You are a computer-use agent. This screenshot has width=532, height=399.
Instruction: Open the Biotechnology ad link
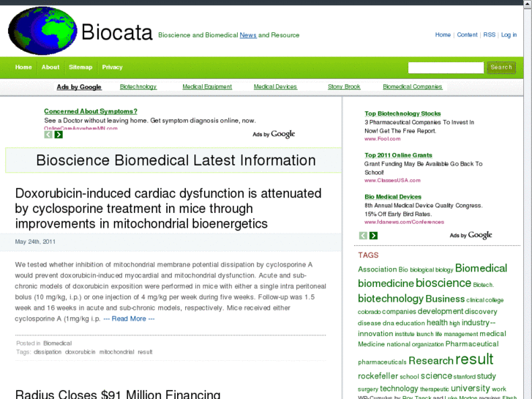tap(138, 86)
